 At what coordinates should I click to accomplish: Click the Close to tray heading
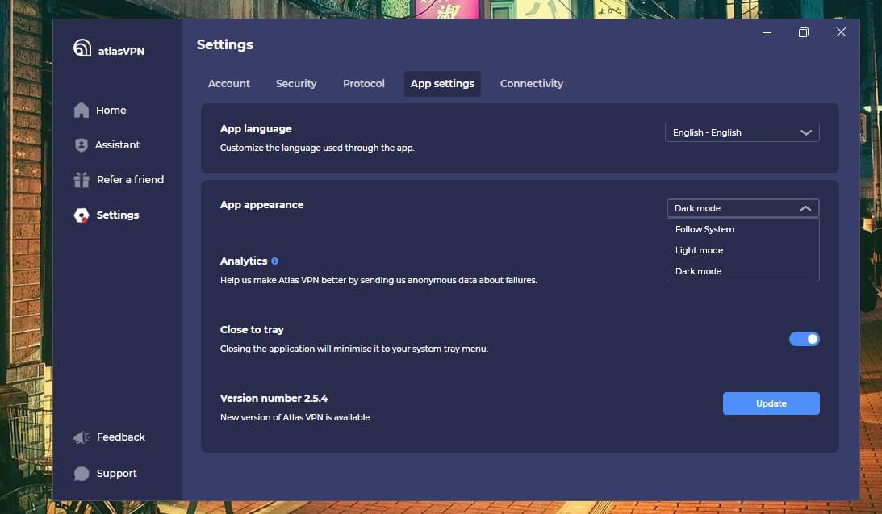coord(252,329)
